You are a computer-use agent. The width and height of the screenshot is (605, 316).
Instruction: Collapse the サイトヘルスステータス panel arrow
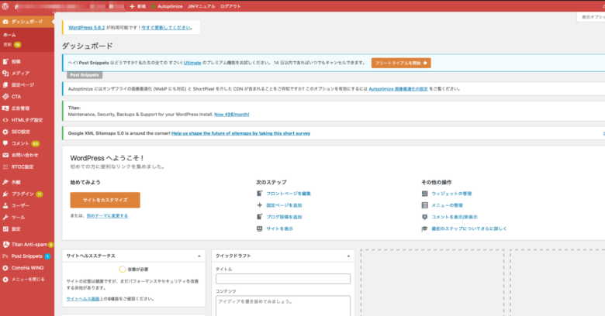tap(199, 256)
